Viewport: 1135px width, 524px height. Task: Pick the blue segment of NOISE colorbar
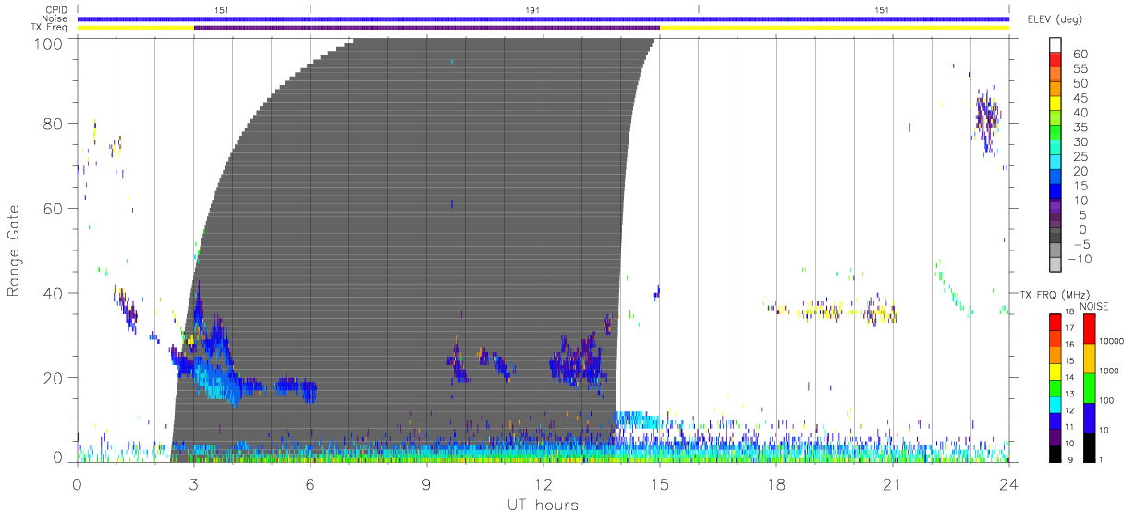[x=1089, y=417]
